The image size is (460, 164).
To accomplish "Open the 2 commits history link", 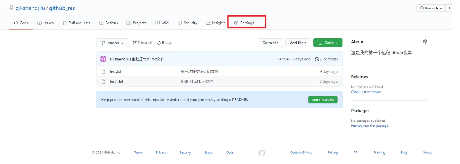I will [x=326, y=59].
